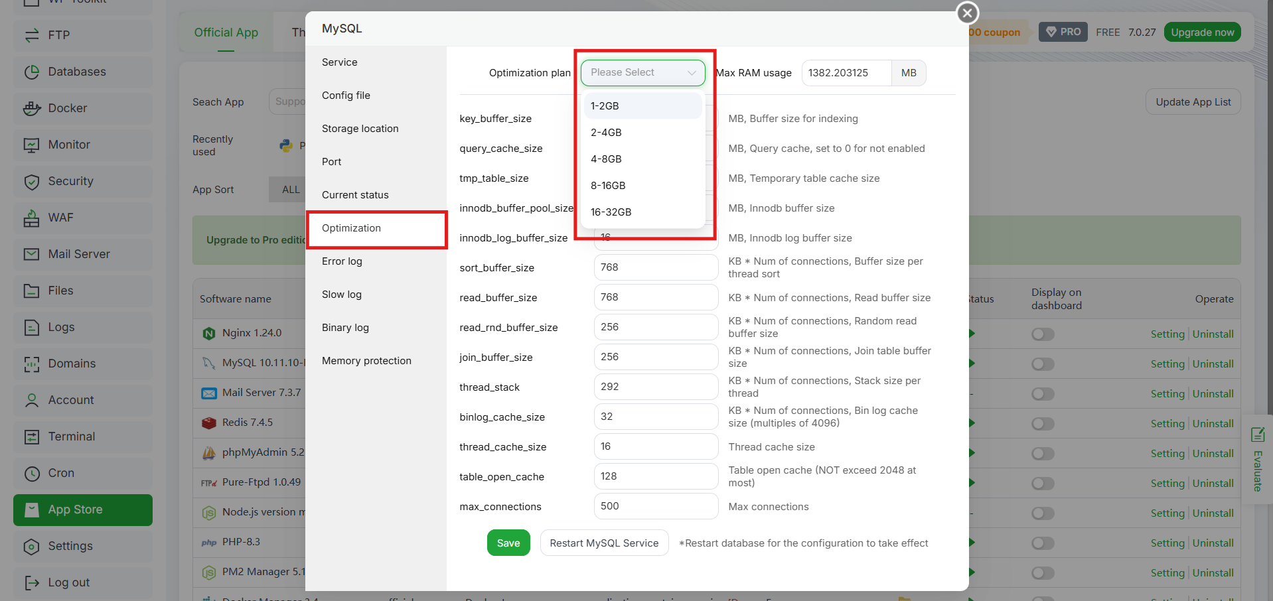Click the ALL app sort filter
This screenshot has height=601, width=1273.
[291, 190]
